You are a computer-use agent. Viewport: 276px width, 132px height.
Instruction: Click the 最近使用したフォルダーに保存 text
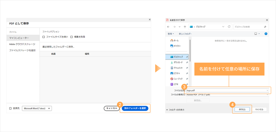point(59,47)
